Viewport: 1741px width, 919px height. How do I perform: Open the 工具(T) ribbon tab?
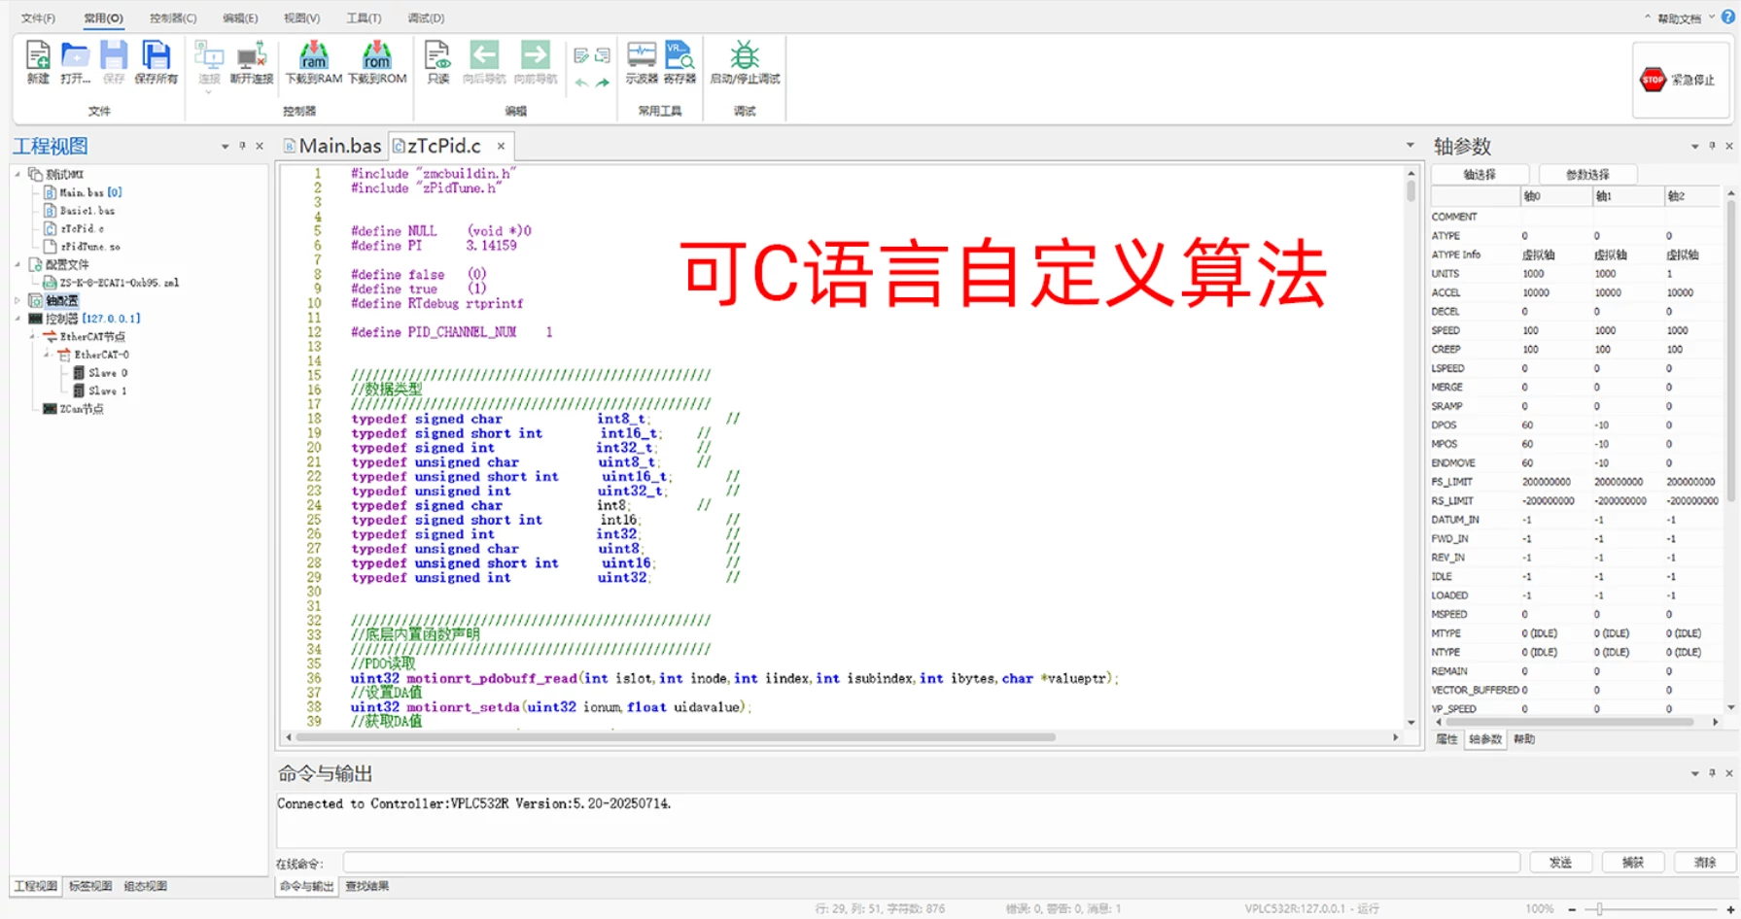coord(364,18)
